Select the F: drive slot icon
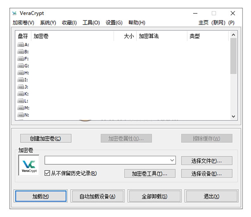The height and width of the screenshot is (217, 251). tap(21, 59)
